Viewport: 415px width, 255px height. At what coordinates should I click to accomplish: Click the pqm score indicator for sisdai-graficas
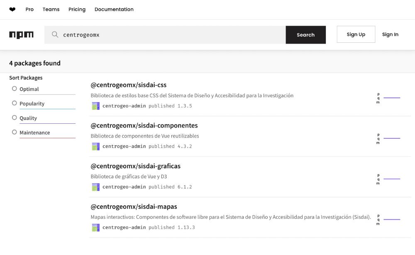pos(388,179)
